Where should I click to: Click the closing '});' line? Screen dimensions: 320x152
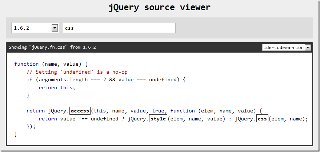point(31,126)
